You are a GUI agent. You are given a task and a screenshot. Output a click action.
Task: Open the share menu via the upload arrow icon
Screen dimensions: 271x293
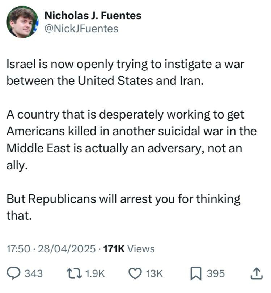[x=257, y=273]
